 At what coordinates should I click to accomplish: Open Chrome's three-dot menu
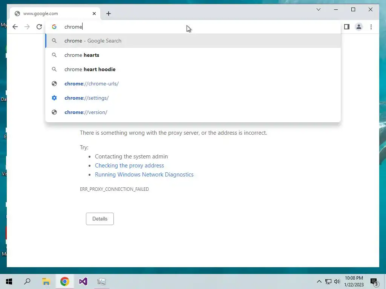371,27
